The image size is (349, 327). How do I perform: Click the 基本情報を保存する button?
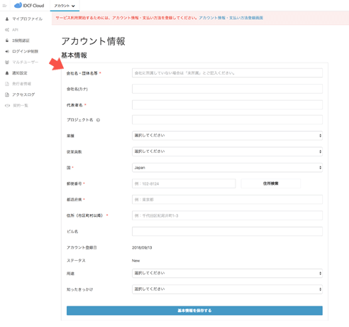coord(194,311)
